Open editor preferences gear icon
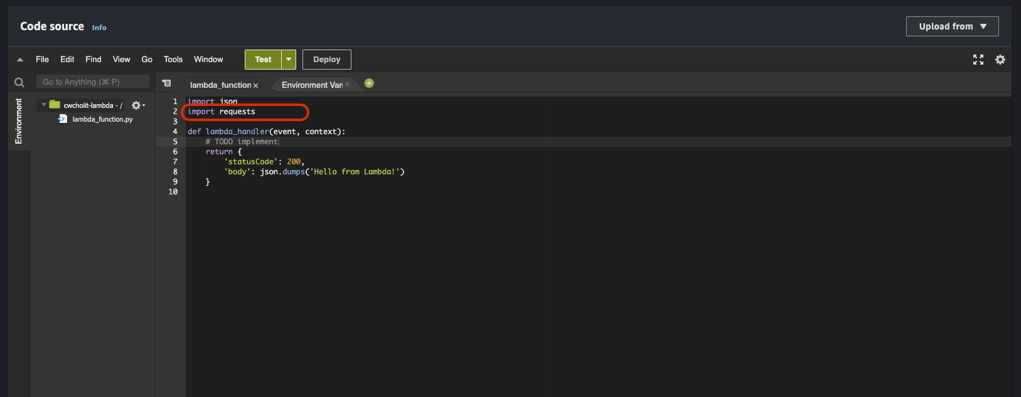This screenshot has width=1021, height=397. 1000,60
